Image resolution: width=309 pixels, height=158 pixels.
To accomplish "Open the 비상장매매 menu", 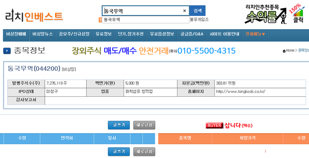I will click(x=16, y=34).
